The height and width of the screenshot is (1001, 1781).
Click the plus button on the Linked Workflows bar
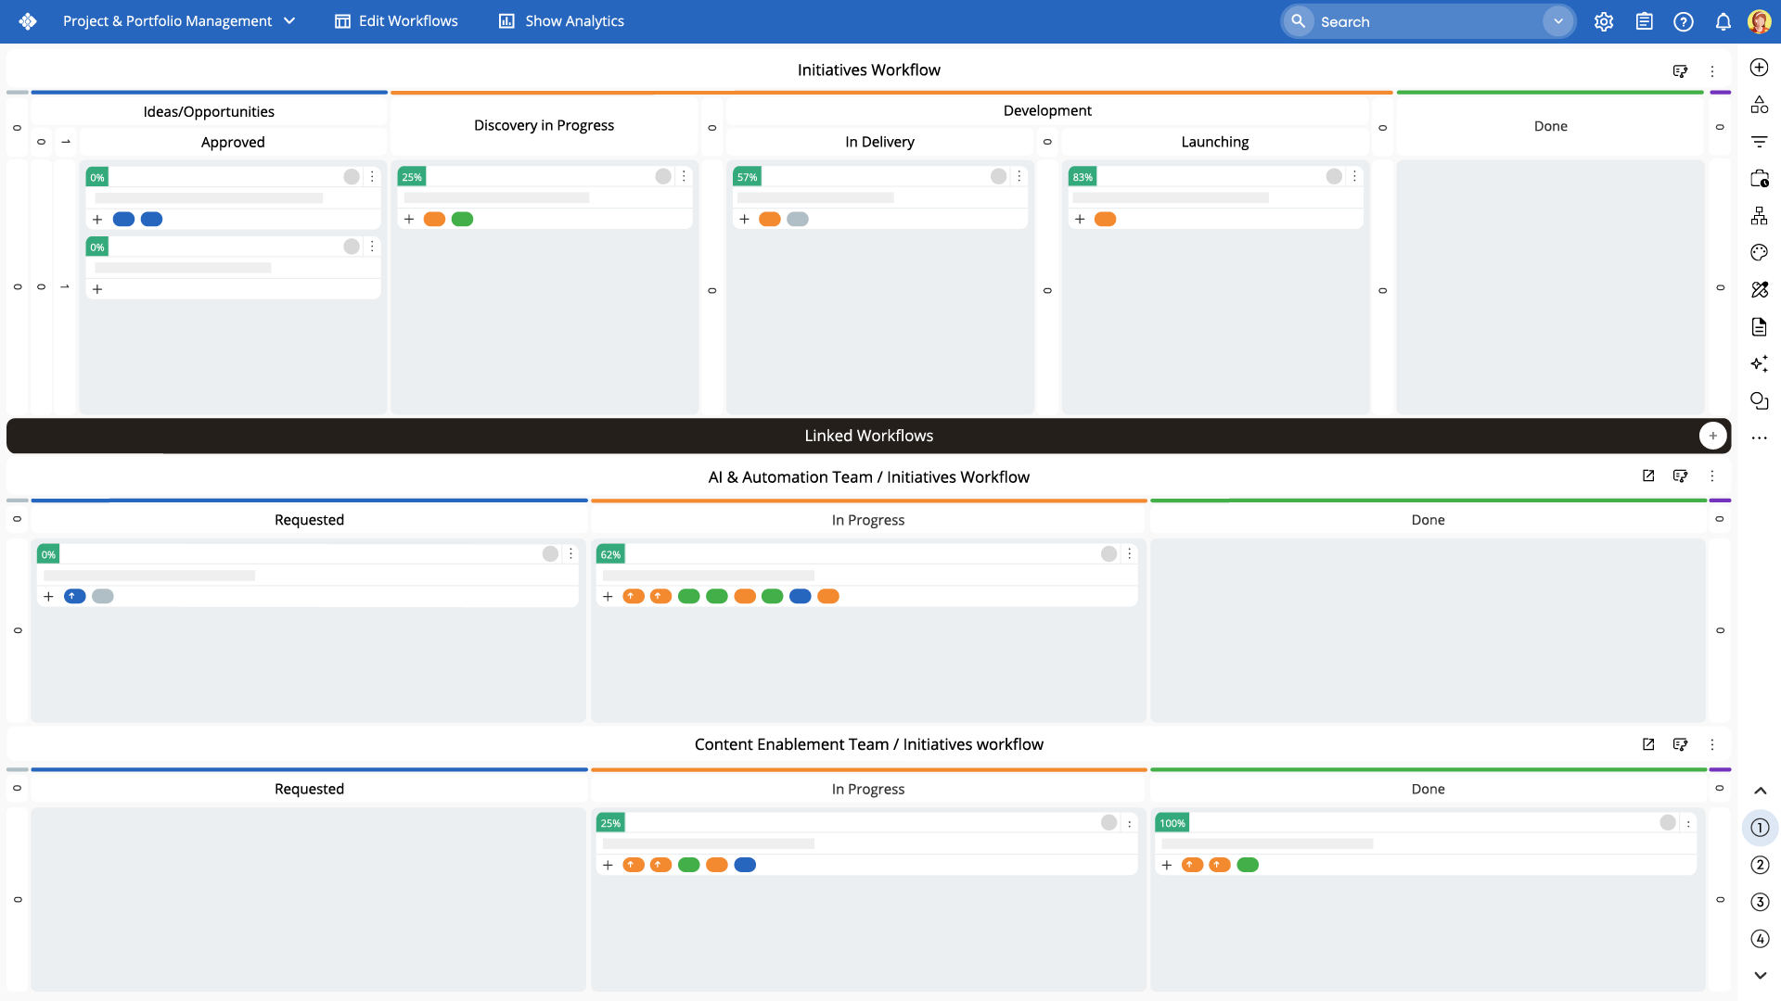(x=1712, y=436)
